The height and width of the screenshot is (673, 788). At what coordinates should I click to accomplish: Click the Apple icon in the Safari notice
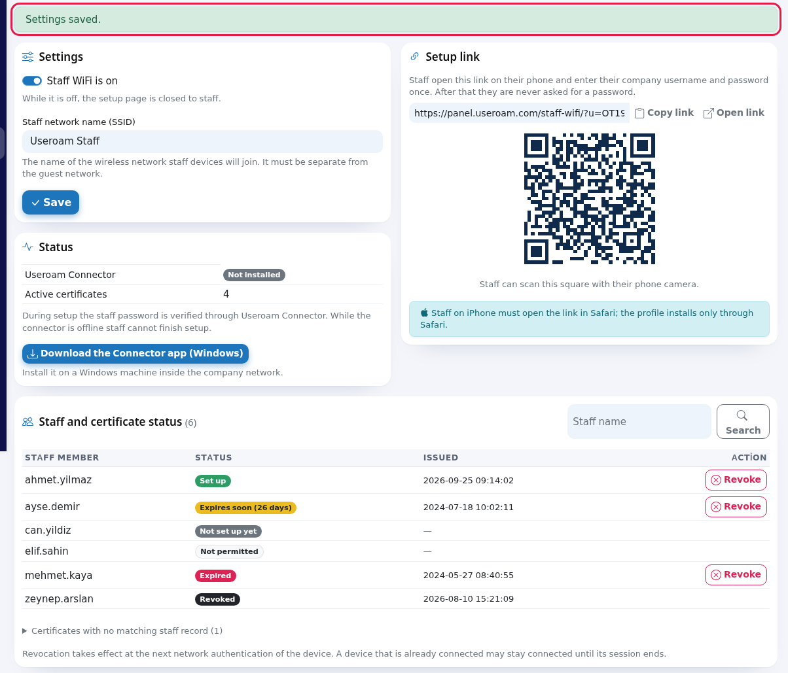pyautogui.click(x=424, y=313)
